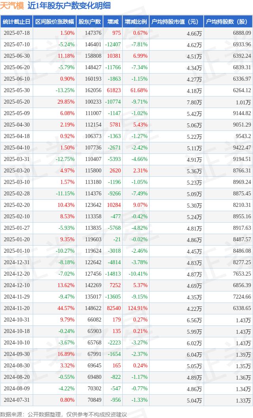Click the 区间股价涨跌幅 column header

(54, 22)
